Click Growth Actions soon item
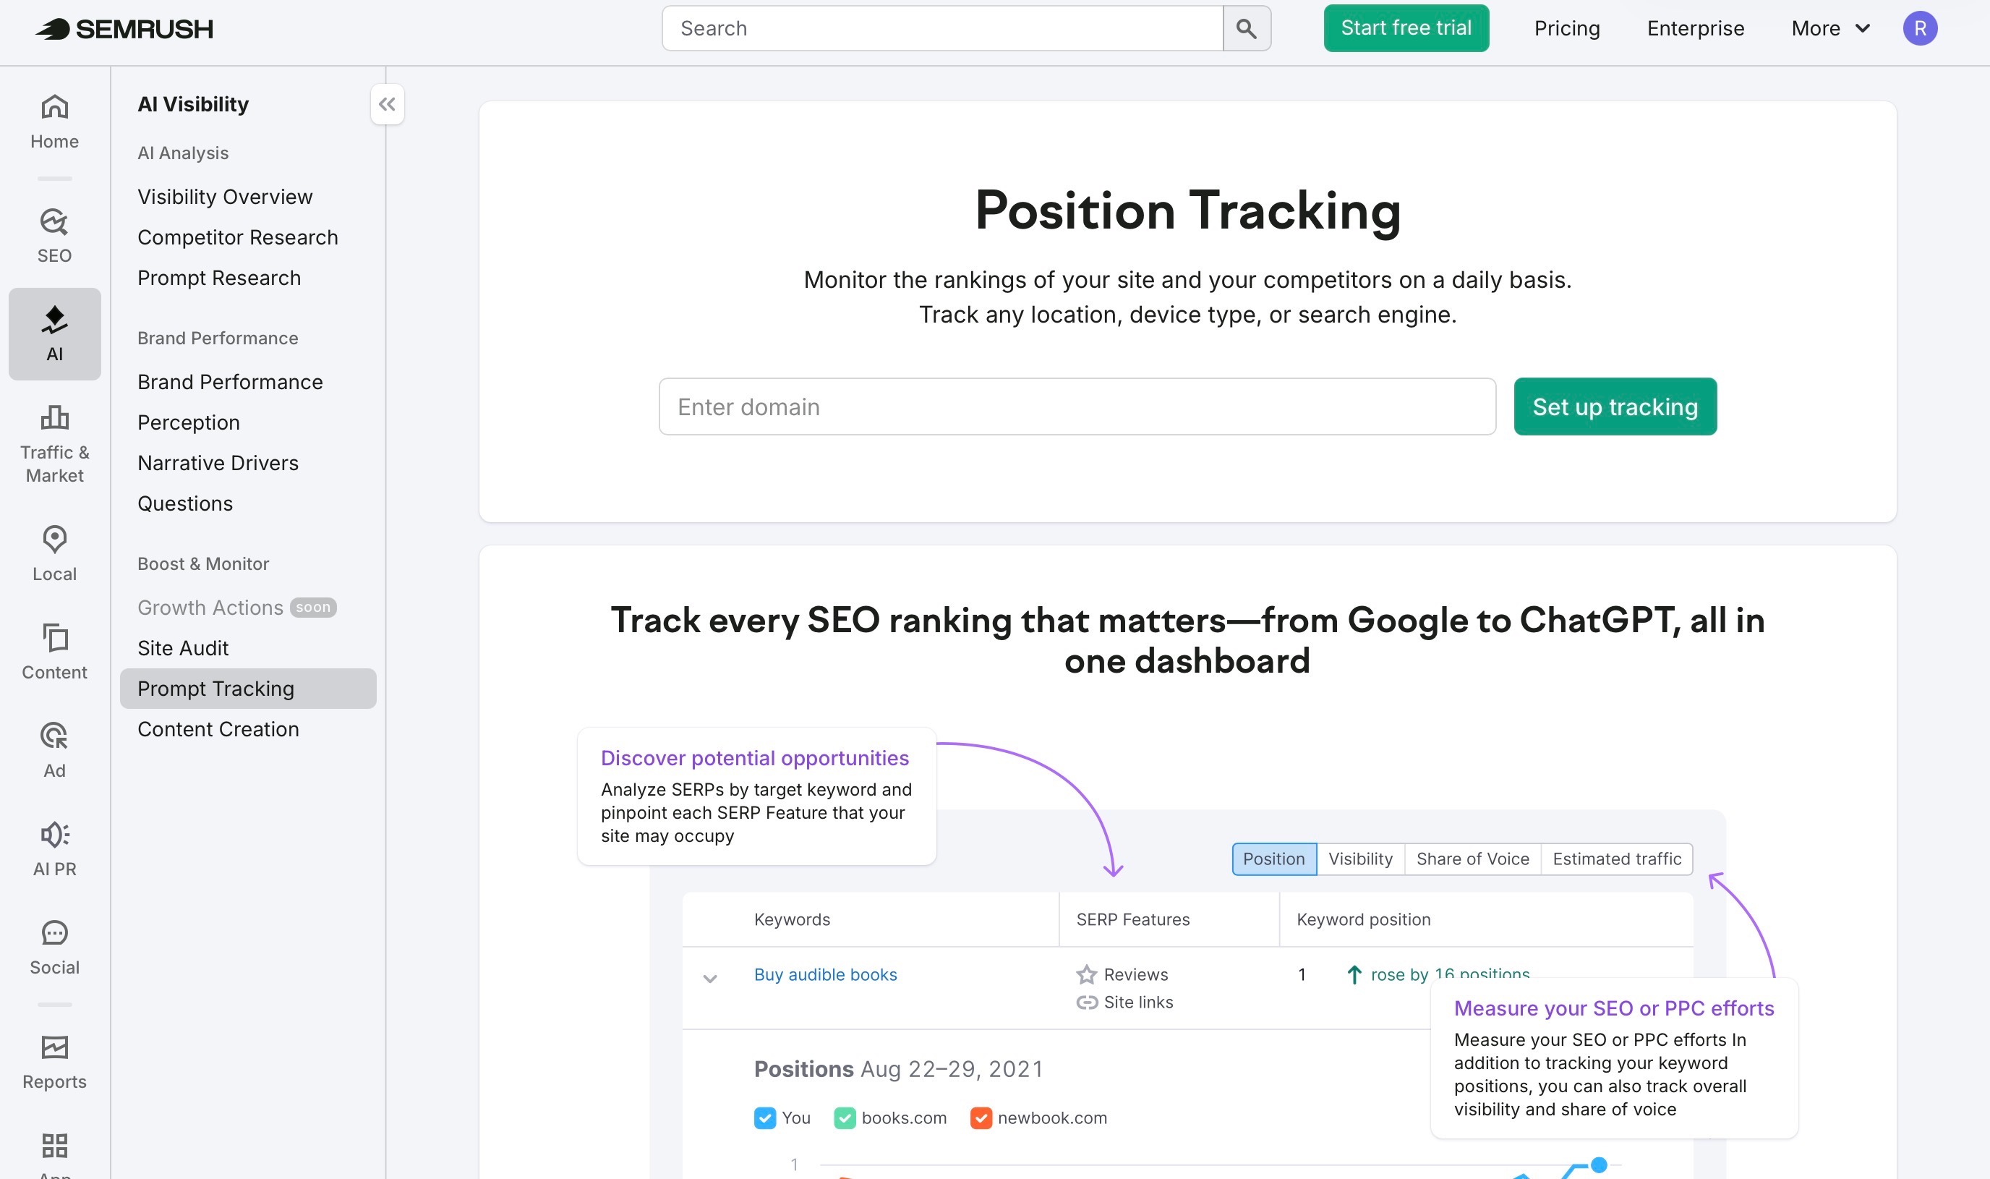 click(x=236, y=607)
